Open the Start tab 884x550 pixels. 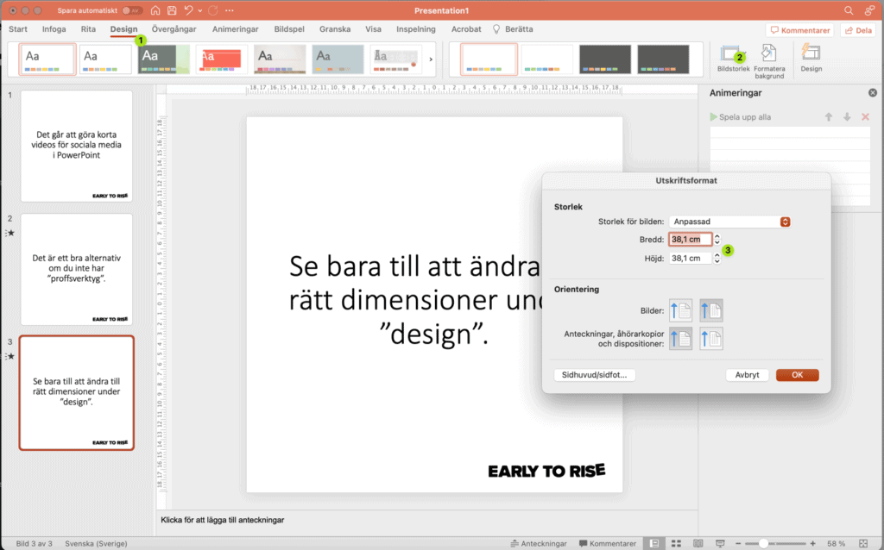18,29
